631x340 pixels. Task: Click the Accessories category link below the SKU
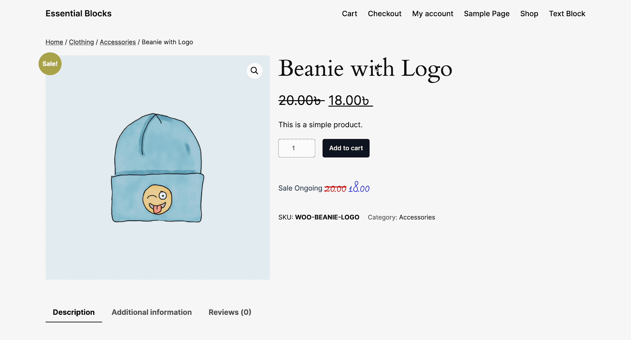pos(417,217)
